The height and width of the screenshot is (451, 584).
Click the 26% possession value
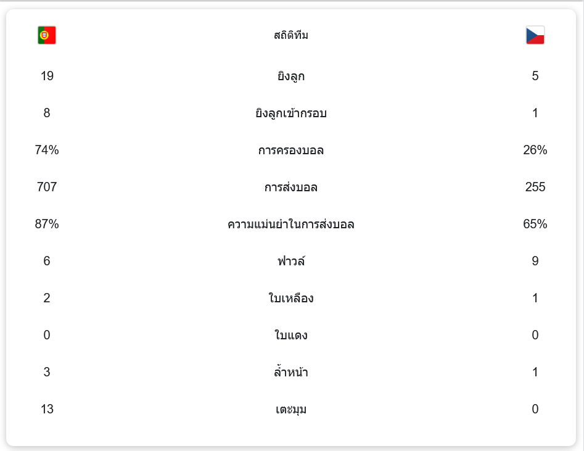point(535,150)
